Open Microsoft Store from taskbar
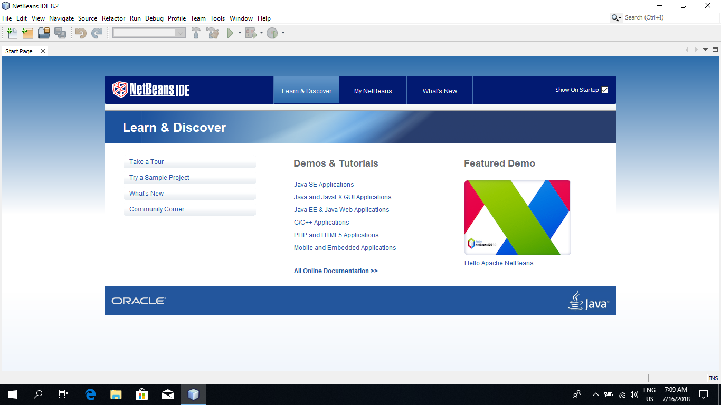This screenshot has width=721, height=405. click(x=142, y=394)
